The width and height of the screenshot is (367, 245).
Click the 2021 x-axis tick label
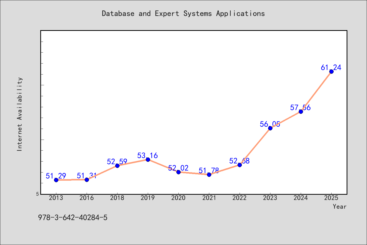[209, 198]
